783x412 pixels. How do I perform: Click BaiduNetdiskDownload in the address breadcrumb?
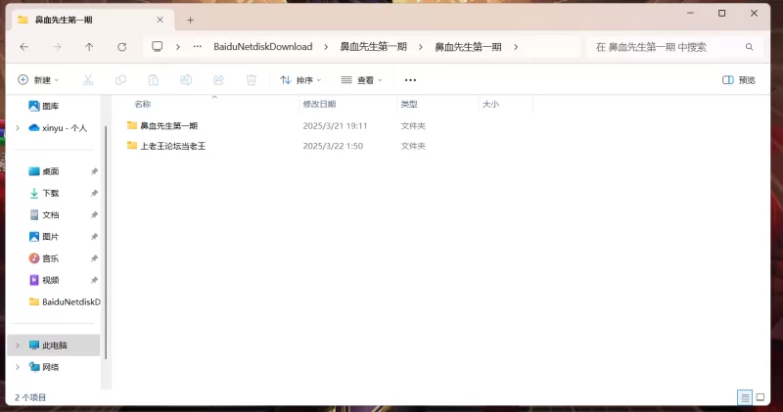[262, 47]
